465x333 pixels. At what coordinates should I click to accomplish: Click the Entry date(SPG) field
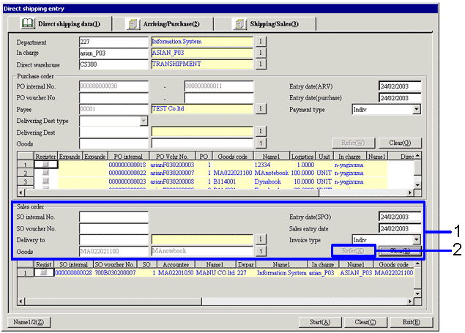(x=400, y=217)
